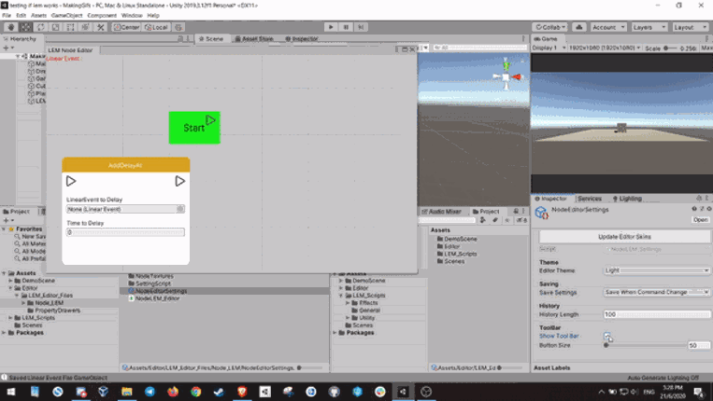Open the 1920x1080 resolution dropdown
Screen dimensions: 713x401
(606, 48)
